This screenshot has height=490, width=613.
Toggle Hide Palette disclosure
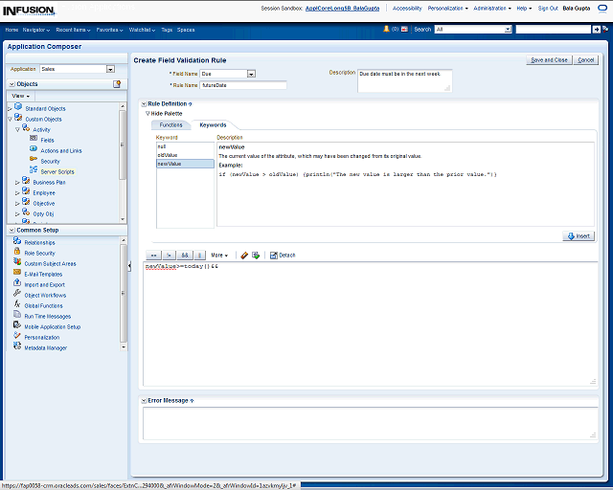tap(148, 113)
